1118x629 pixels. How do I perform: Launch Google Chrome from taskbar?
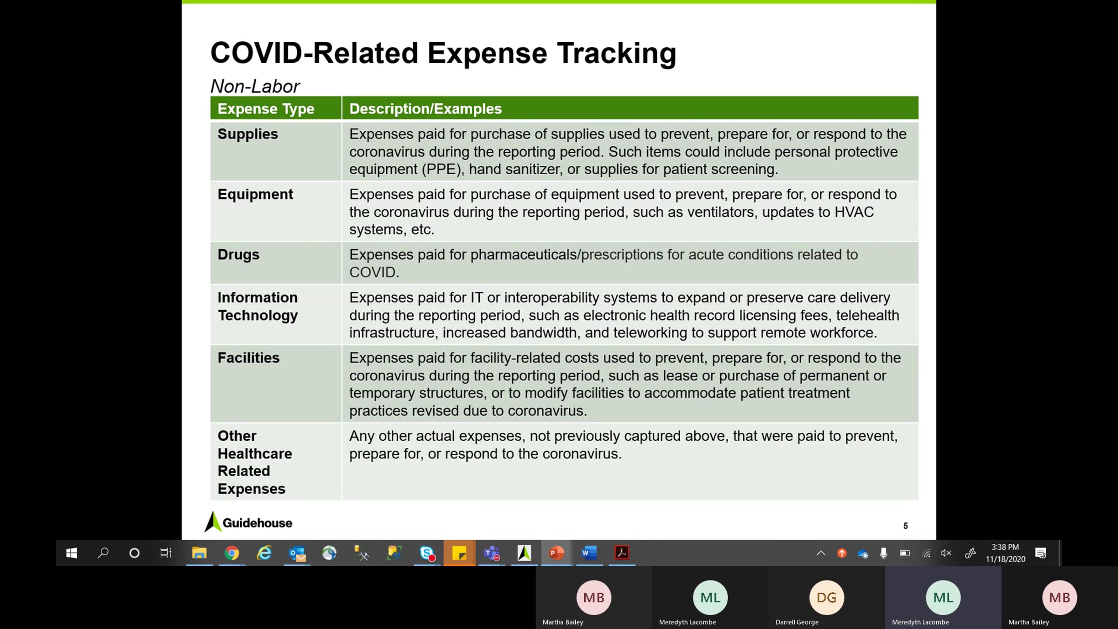[232, 553]
